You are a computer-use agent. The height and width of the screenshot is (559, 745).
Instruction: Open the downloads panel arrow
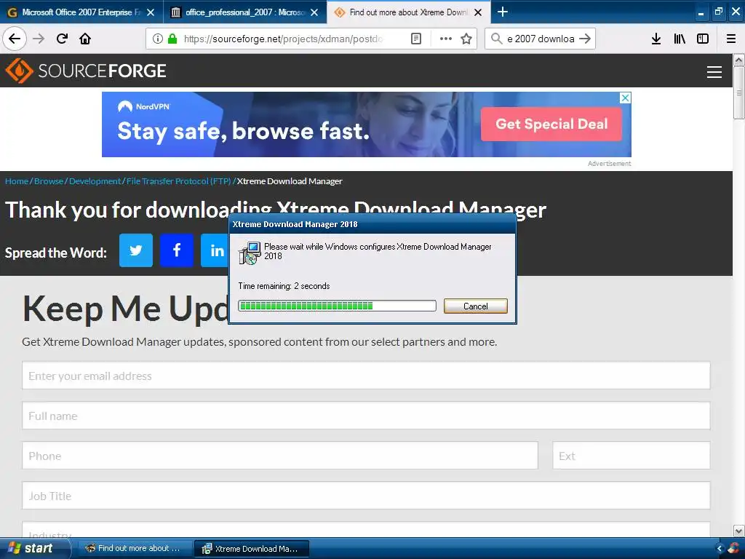pos(656,39)
